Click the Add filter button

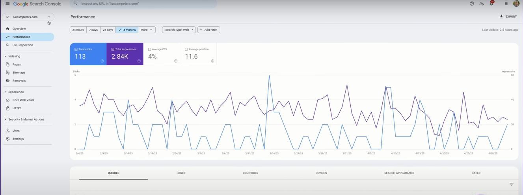pyautogui.click(x=208, y=30)
